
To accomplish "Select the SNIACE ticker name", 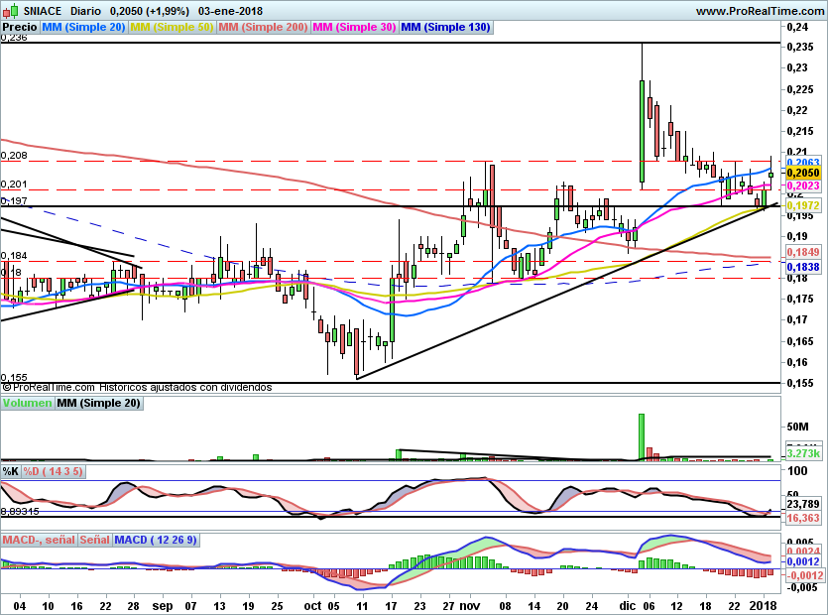I will point(43,11).
